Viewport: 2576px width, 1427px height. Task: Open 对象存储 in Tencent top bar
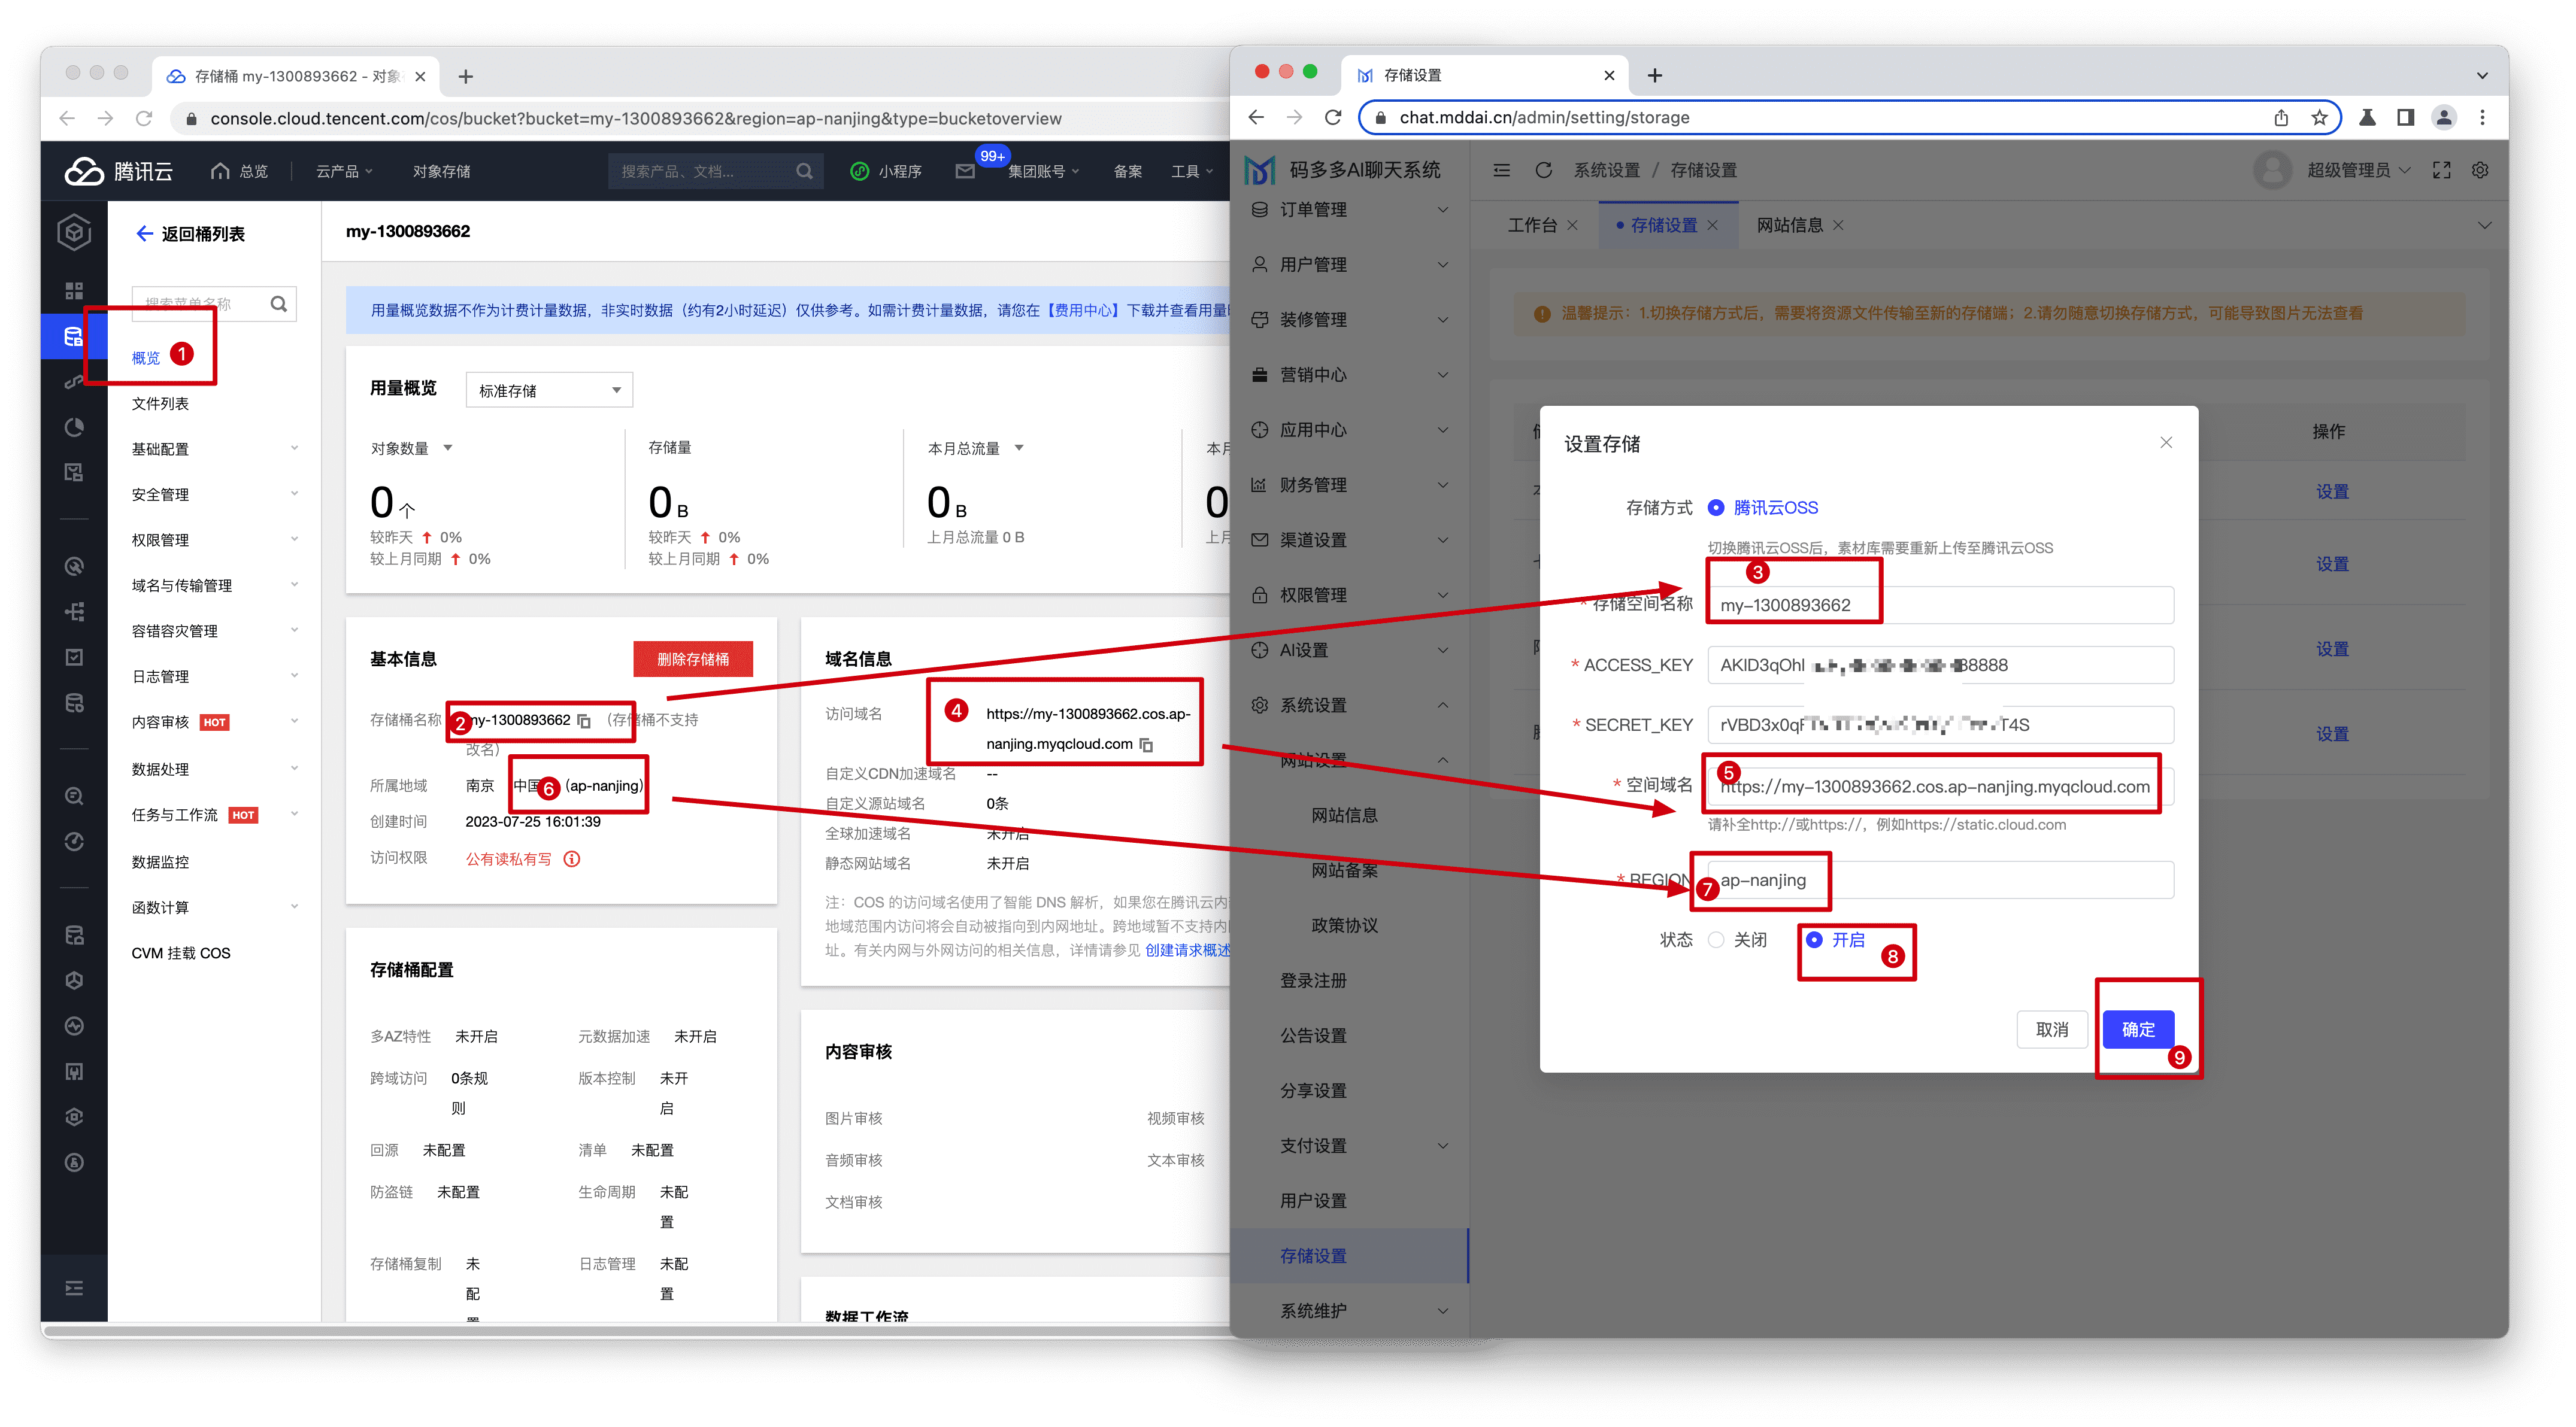(441, 171)
